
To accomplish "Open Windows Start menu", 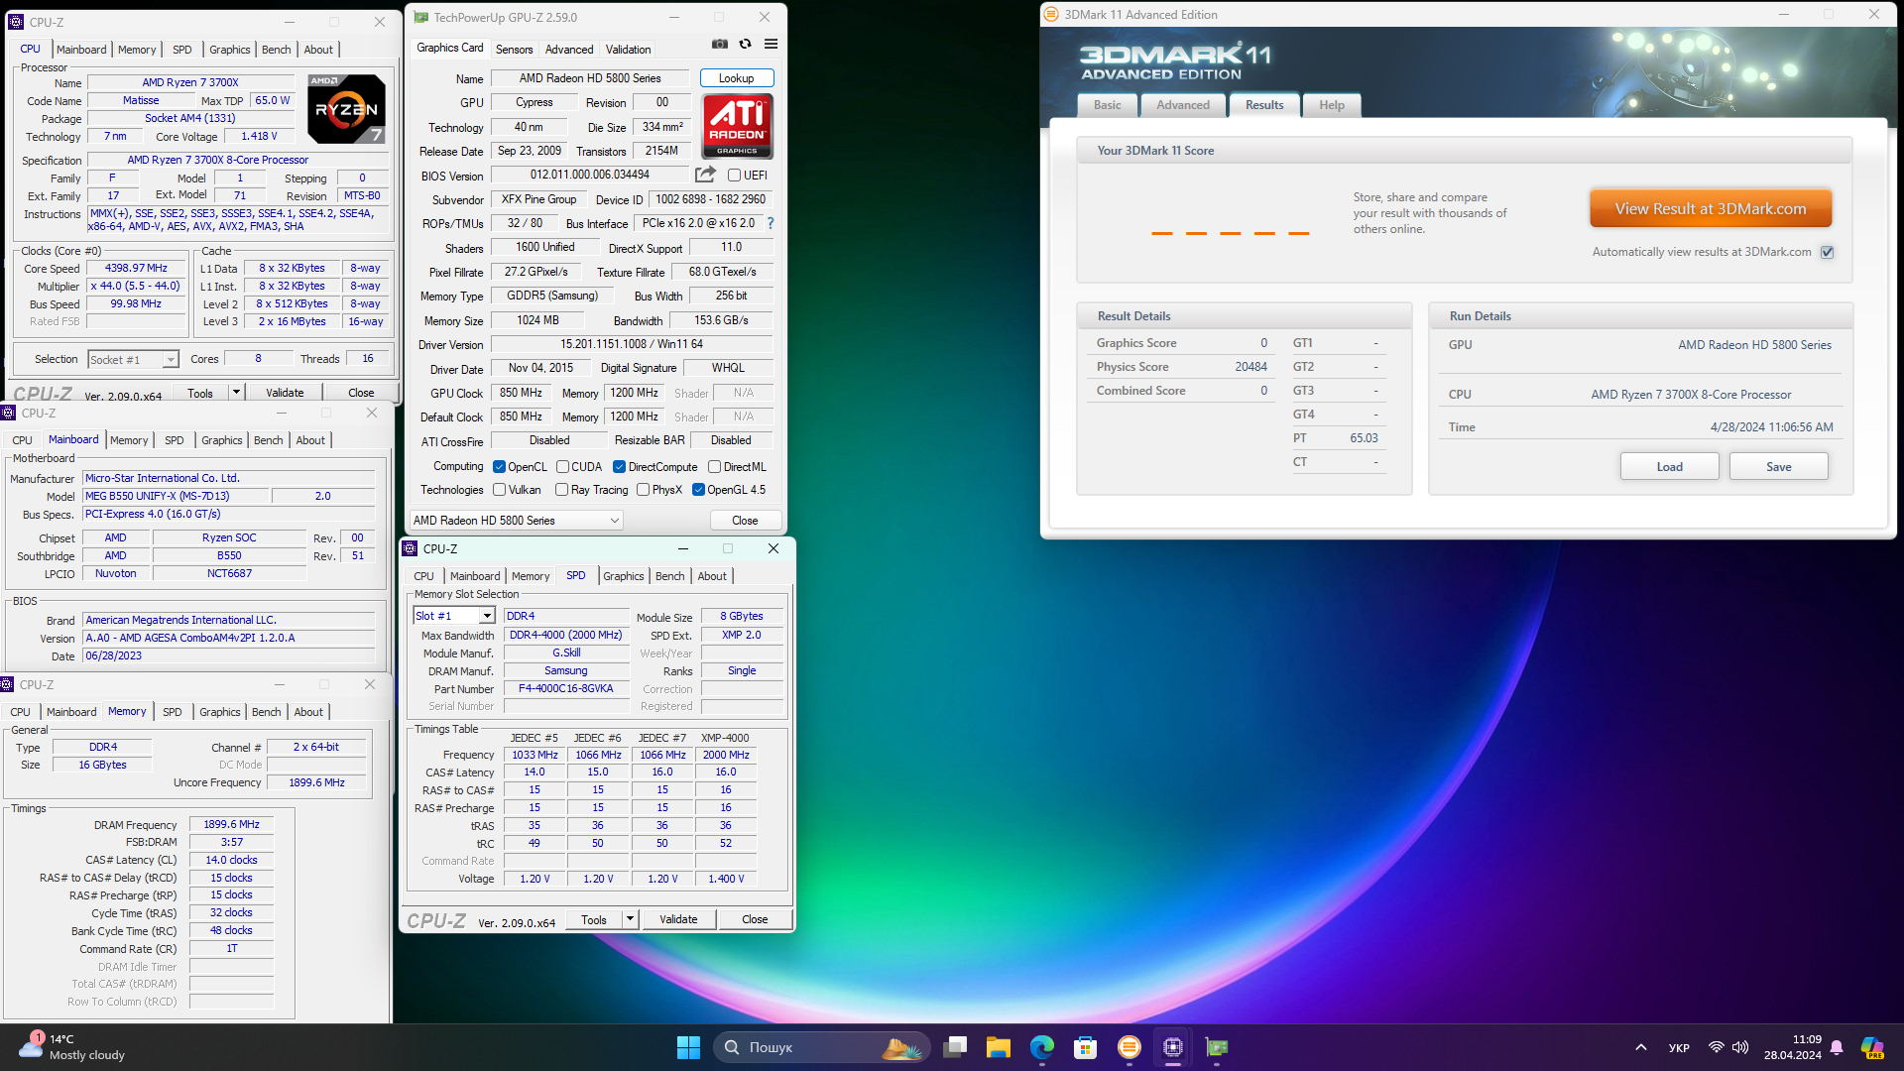I will pyautogui.click(x=688, y=1047).
